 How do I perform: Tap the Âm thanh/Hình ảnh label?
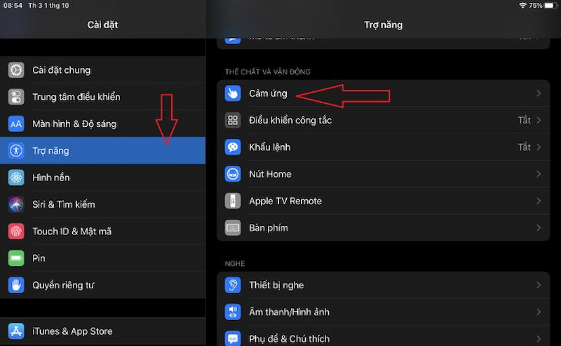289,312
